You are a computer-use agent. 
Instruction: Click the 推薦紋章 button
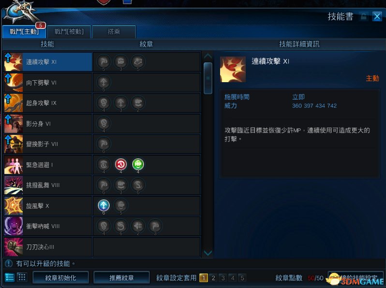(x=121, y=278)
